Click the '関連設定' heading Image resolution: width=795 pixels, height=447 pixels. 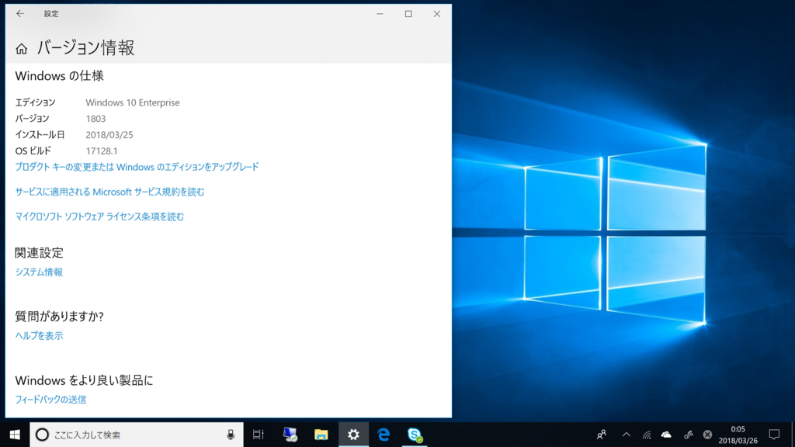click(x=39, y=252)
